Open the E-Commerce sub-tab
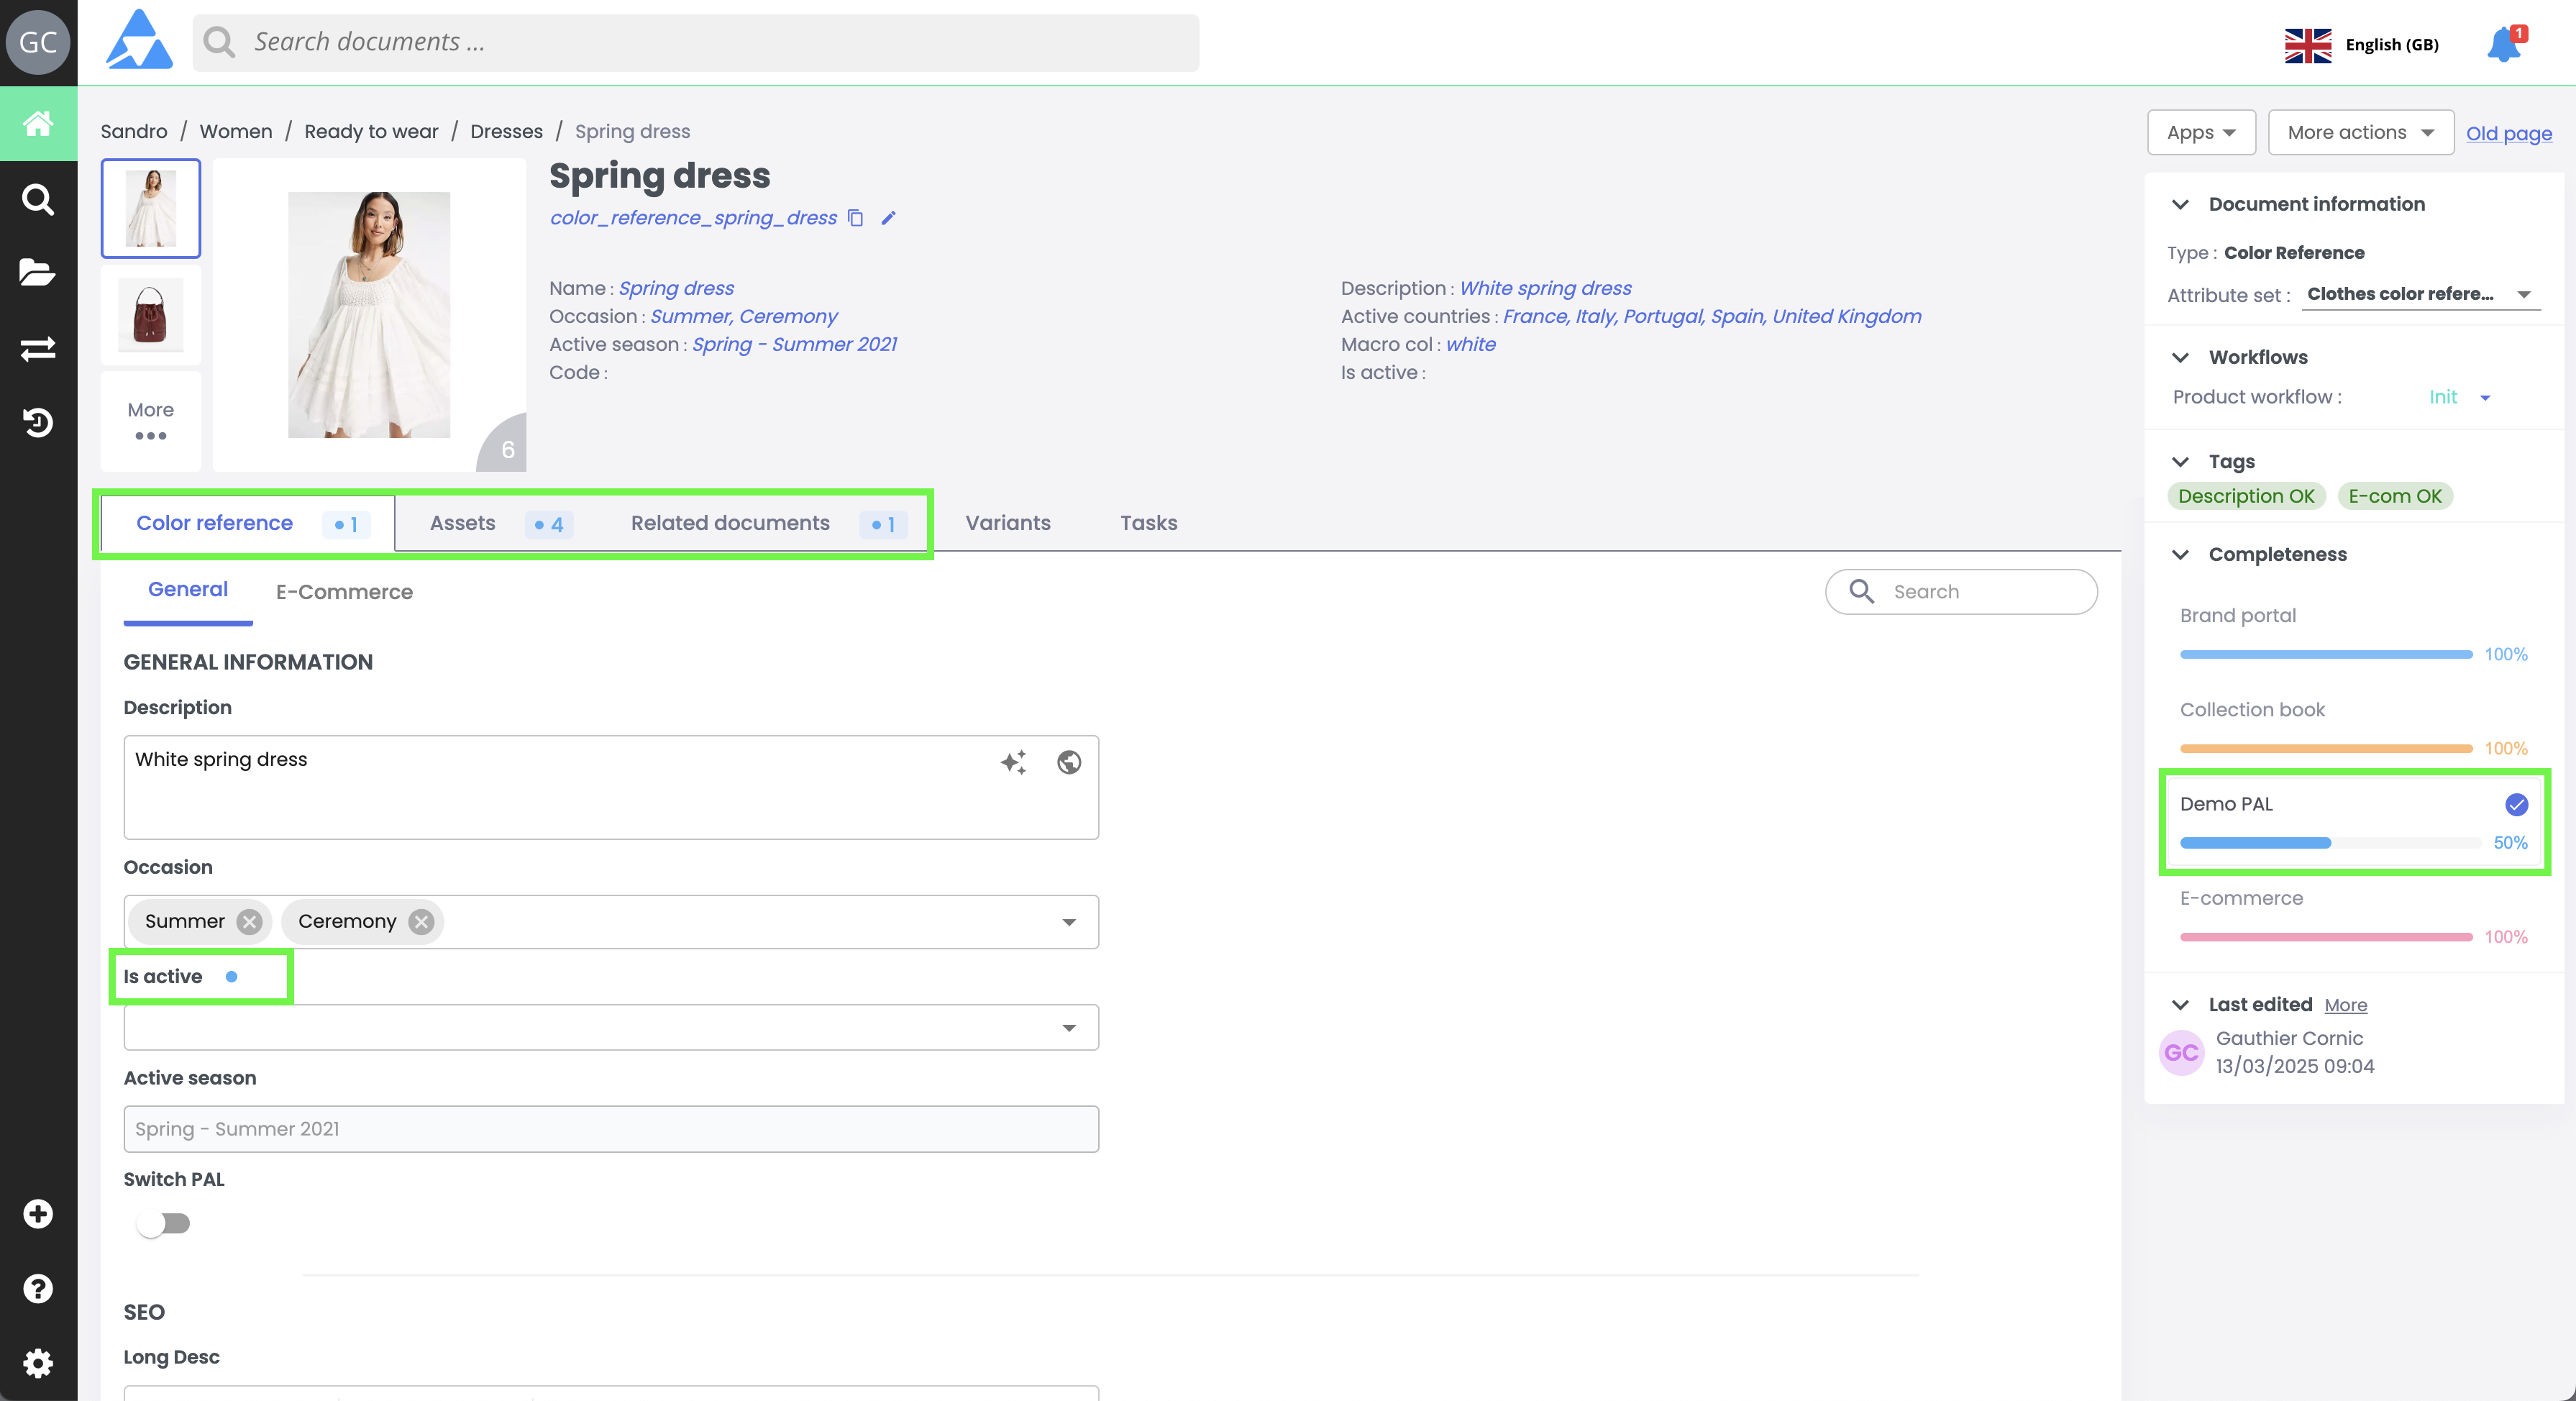Screen dimensions: 2576x1401 (344, 592)
